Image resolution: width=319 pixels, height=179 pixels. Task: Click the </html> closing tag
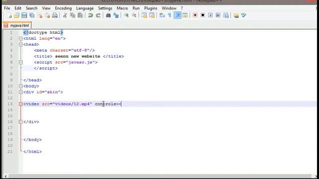32,152
